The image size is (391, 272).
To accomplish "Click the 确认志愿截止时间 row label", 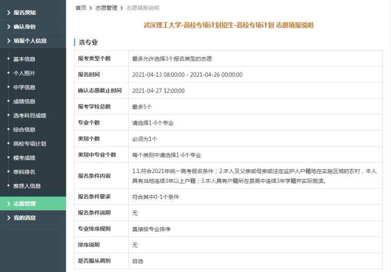I will point(100,91).
